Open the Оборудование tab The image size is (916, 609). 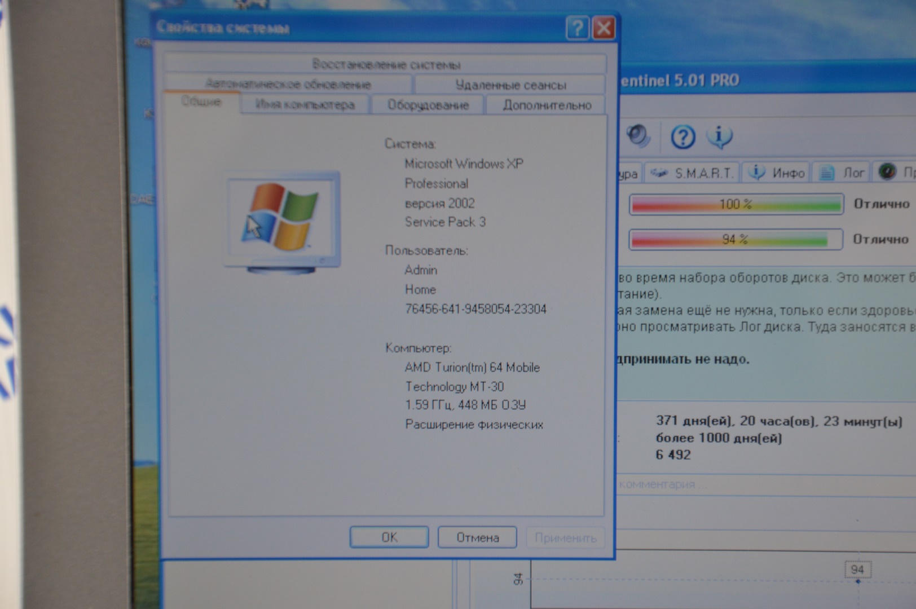click(428, 105)
